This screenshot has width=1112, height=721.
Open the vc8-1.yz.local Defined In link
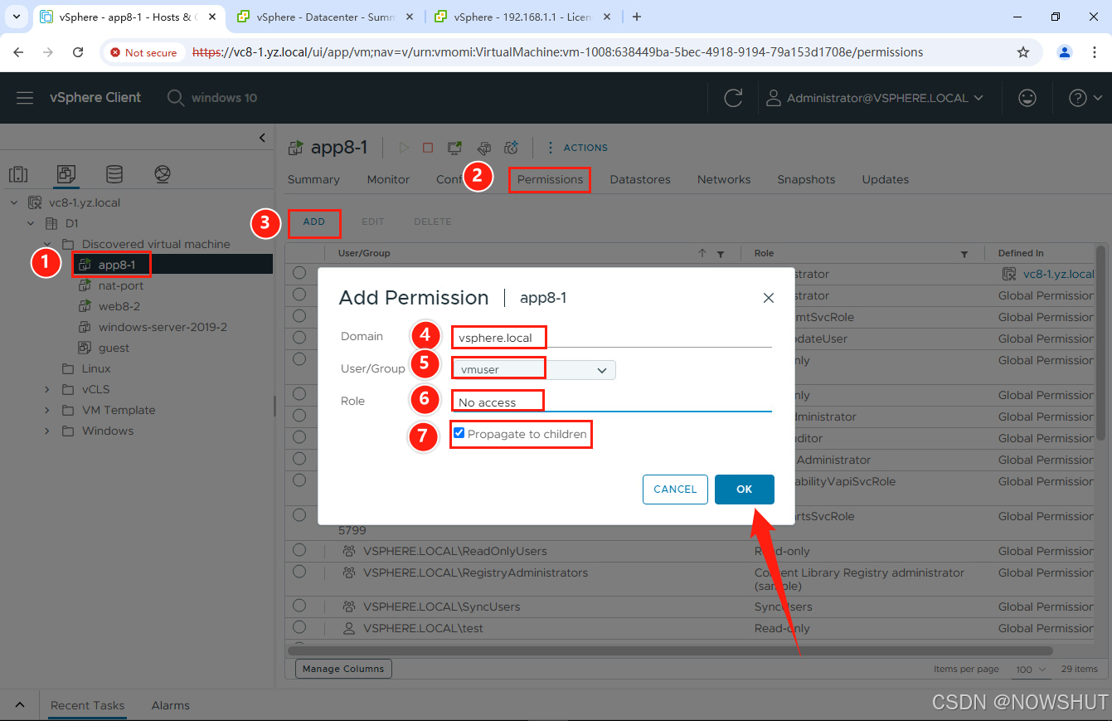click(1058, 274)
